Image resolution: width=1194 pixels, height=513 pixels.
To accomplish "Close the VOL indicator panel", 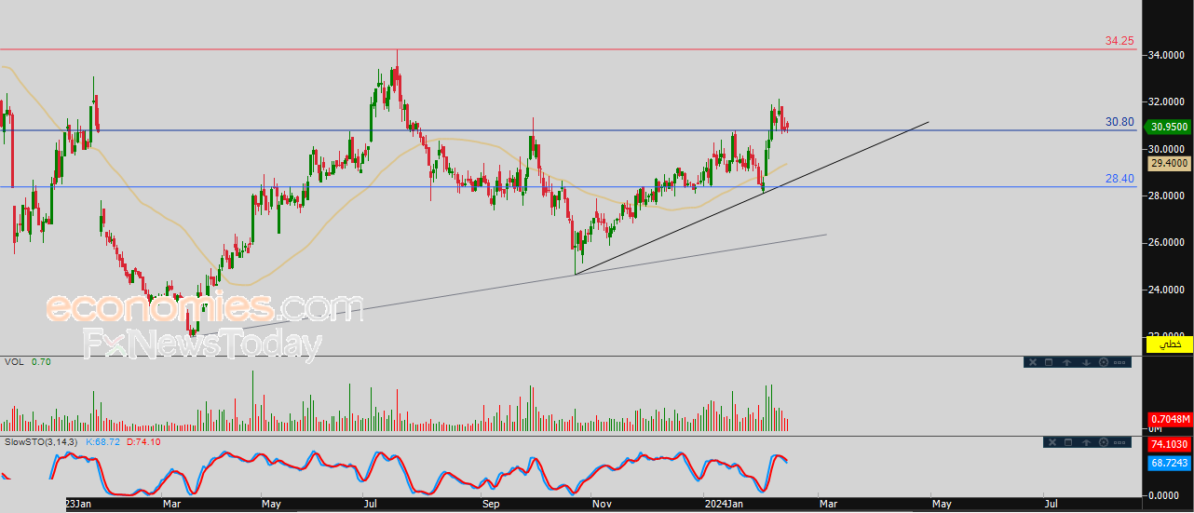I will [1033, 362].
